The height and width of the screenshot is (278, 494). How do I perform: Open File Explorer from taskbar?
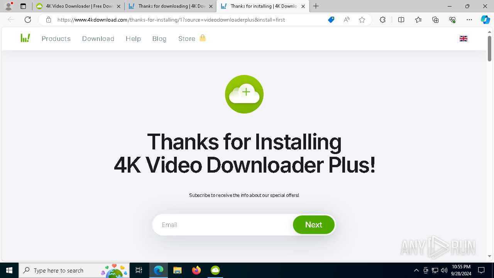(x=177, y=270)
